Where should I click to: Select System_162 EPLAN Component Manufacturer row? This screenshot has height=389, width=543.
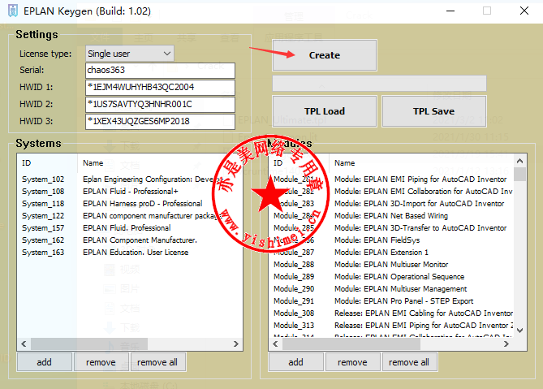[x=130, y=240]
